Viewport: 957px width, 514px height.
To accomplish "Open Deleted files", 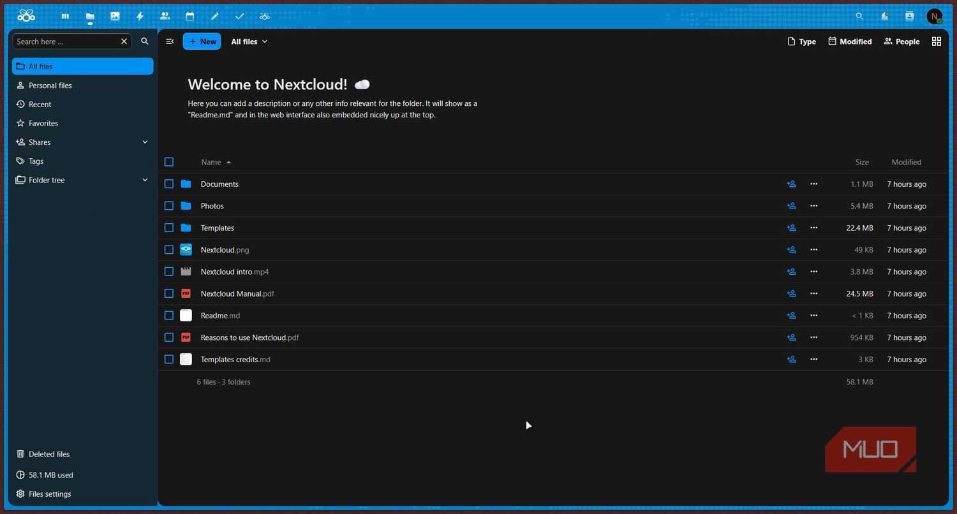I will (83, 454).
